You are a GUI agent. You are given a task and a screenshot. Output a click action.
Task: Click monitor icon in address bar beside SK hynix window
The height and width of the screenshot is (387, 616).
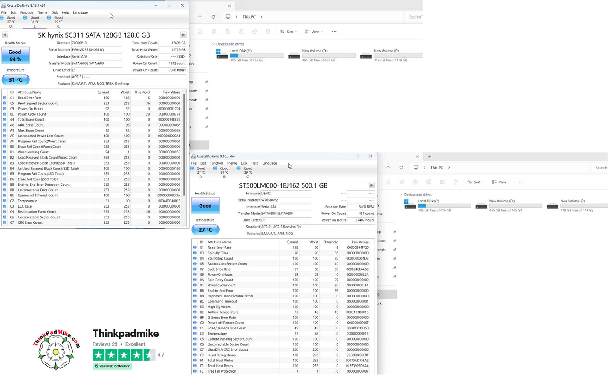pyautogui.click(x=228, y=17)
